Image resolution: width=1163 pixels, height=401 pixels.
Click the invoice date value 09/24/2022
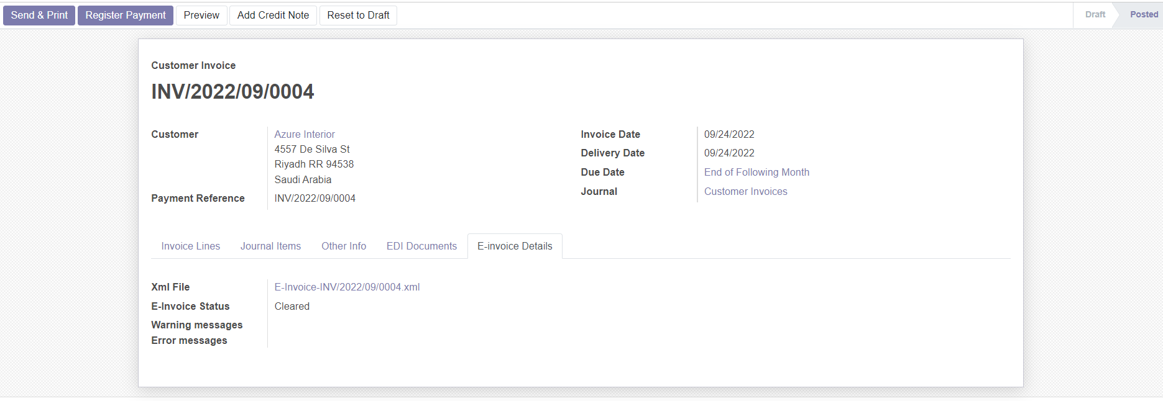[x=729, y=135]
